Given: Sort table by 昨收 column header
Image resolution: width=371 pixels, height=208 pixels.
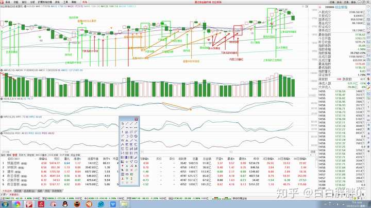Looking at the screenshot, I should [256, 159].
